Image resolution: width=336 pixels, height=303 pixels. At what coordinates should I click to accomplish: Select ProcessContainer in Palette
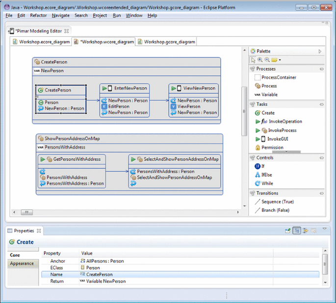275,77
